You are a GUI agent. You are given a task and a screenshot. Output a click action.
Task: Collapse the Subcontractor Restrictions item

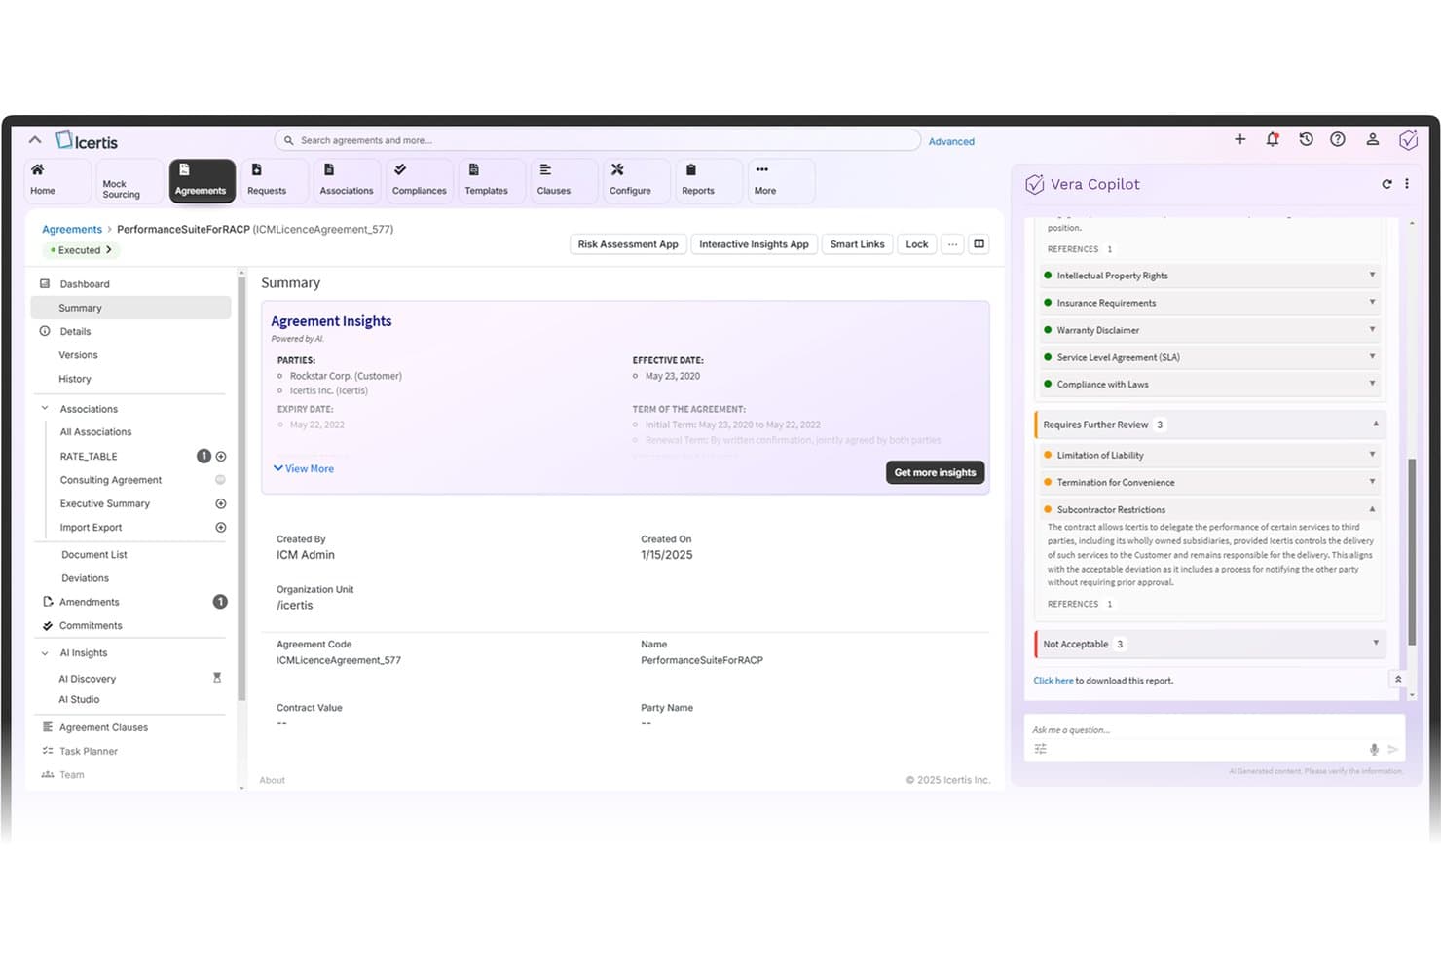pos(1210,509)
